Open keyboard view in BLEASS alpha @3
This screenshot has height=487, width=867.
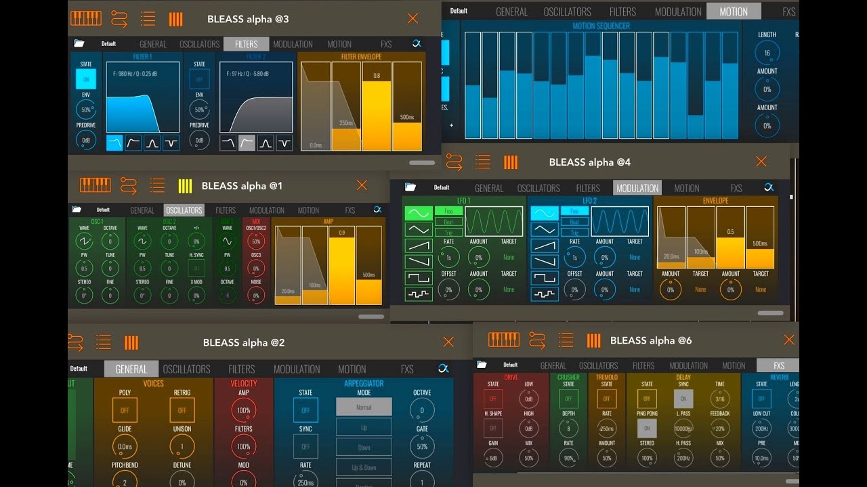[86, 18]
